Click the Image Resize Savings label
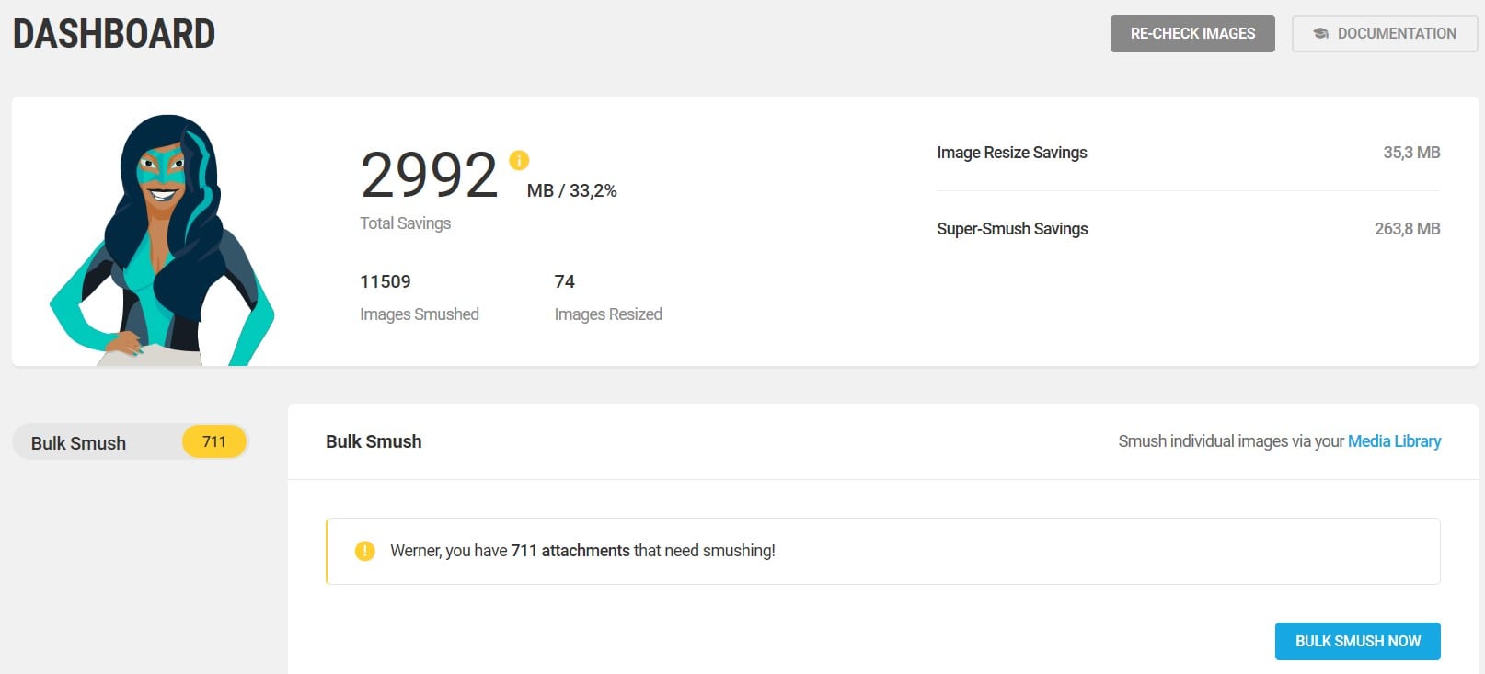Image resolution: width=1485 pixels, height=674 pixels. tap(1011, 153)
